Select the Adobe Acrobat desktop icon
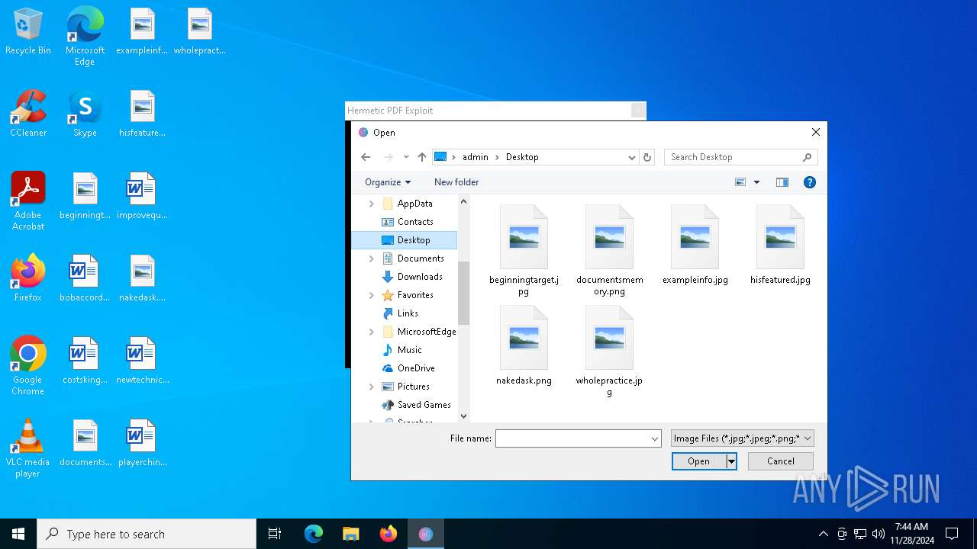This screenshot has width=977, height=549. pyautogui.click(x=28, y=201)
